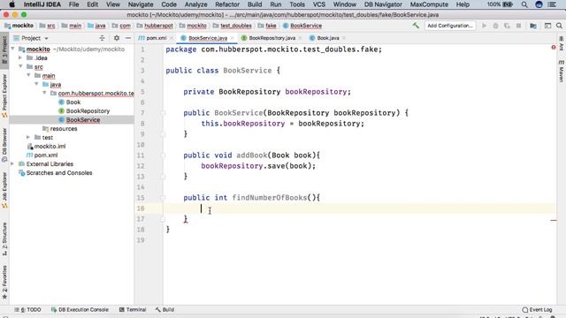Expand the External Libraries node arrow
This screenshot has height=318, width=566.
click(x=12, y=163)
